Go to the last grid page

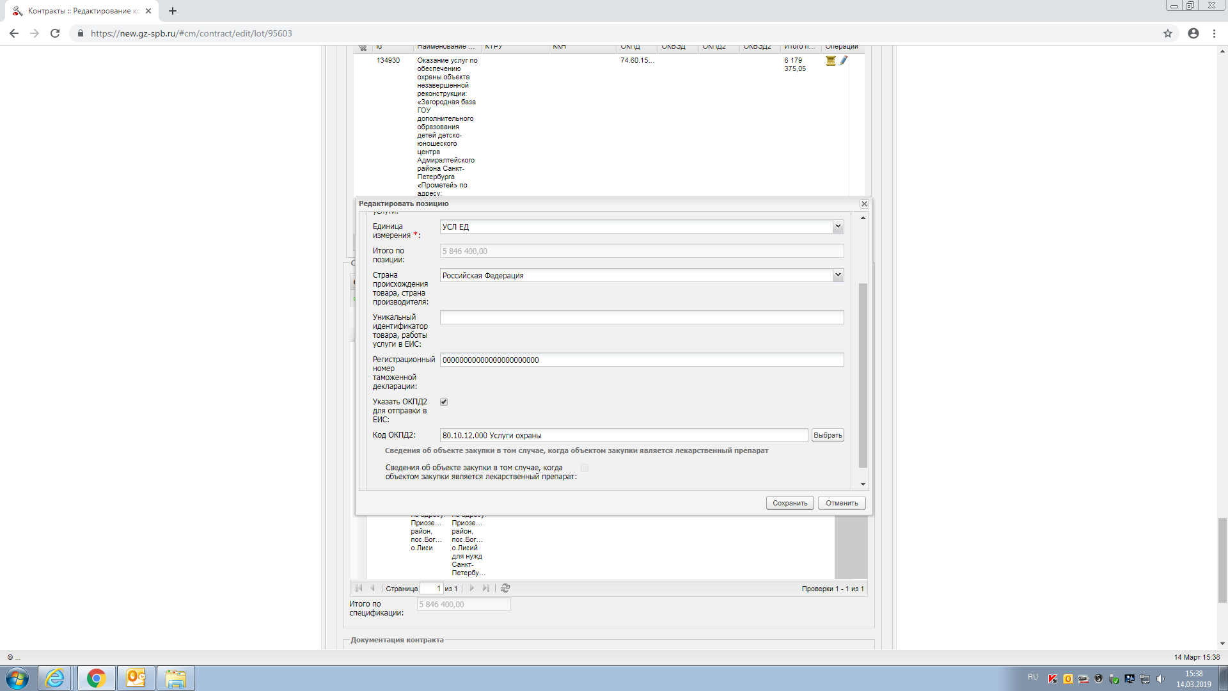point(486,588)
